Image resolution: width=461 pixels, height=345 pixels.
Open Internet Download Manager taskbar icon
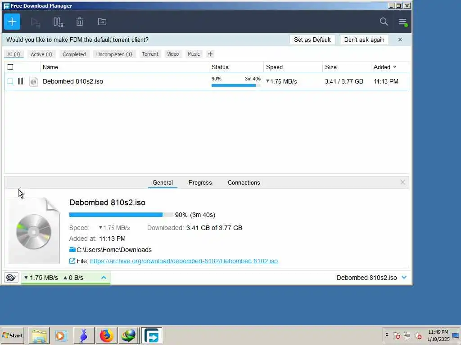[x=128, y=336]
